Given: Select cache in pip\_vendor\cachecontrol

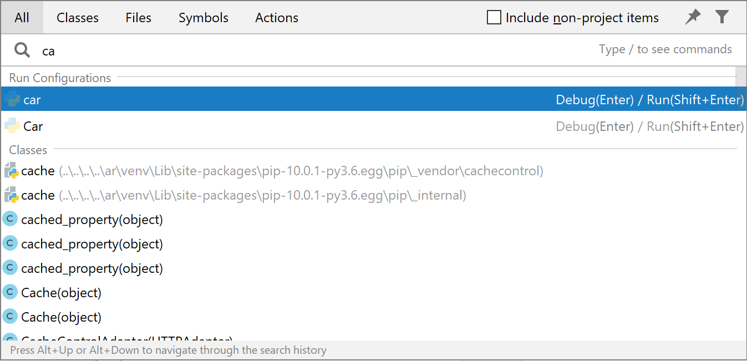Looking at the screenshot, I should coord(373,171).
